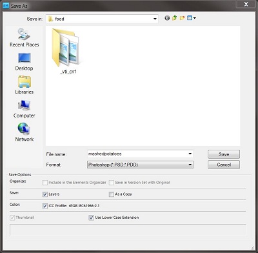
Task: Open the View menu icon
Action: pos(191,18)
